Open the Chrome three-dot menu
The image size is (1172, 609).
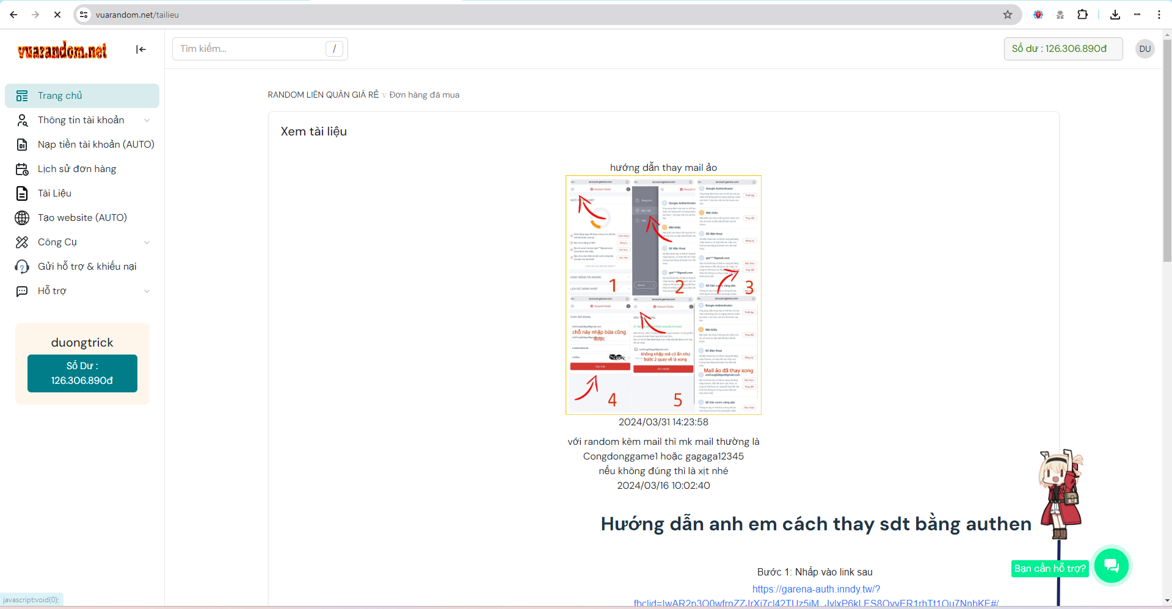1159,15
